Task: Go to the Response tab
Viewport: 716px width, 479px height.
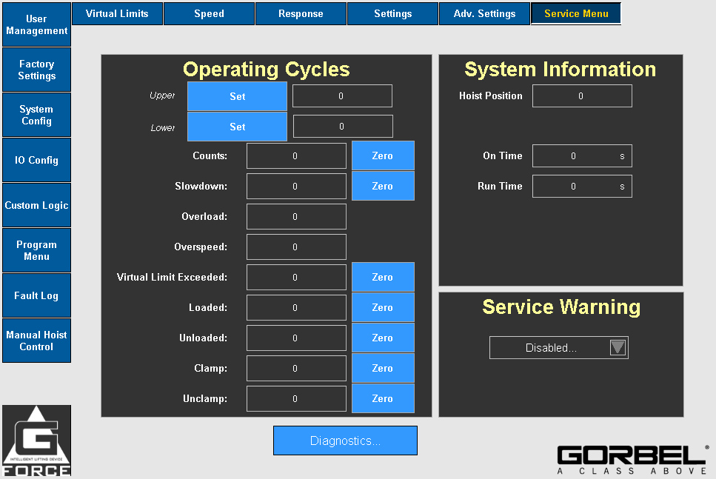Action: (301, 14)
